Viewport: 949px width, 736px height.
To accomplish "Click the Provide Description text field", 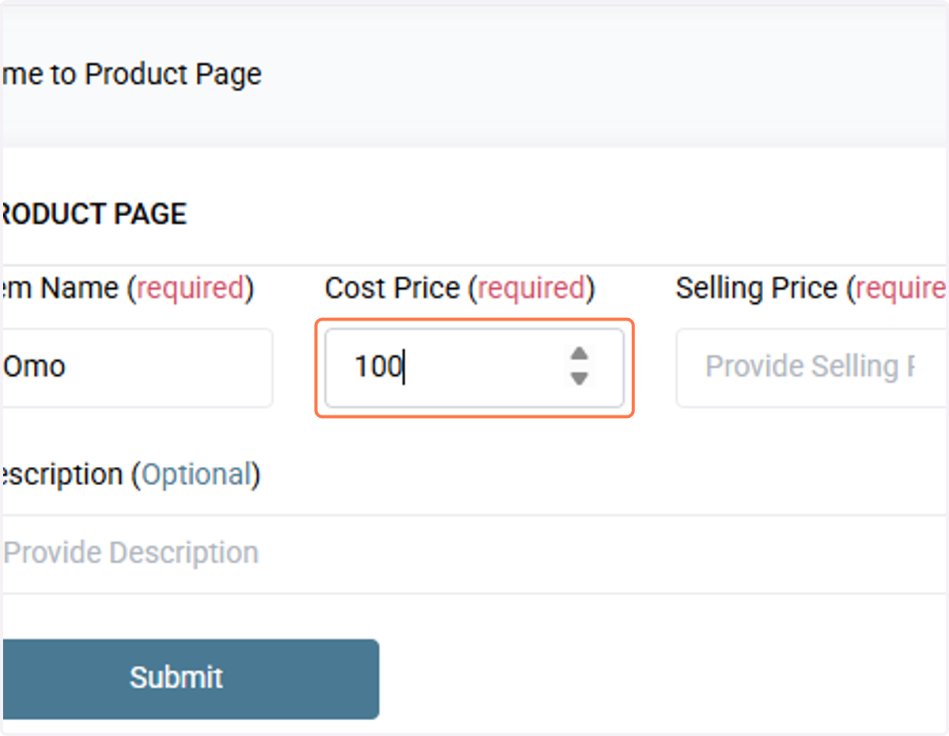I will (475, 553).
